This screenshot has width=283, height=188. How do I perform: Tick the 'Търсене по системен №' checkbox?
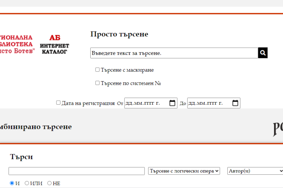tap(98, 83)
